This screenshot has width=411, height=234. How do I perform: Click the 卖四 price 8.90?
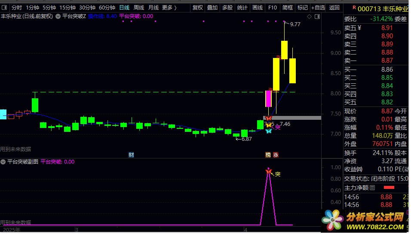tap(387, 36)
